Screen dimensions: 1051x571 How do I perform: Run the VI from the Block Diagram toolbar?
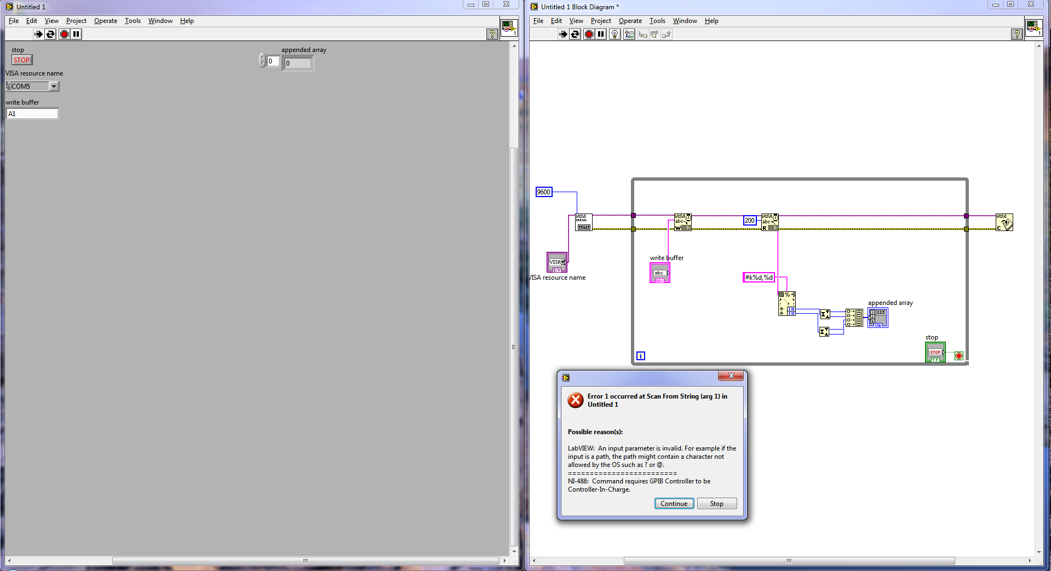click(x=563, y=34)
